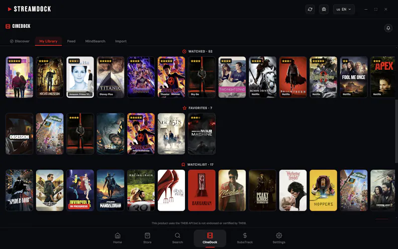Open the Julia Roberts Amazon Prime poster

[80, 77]
